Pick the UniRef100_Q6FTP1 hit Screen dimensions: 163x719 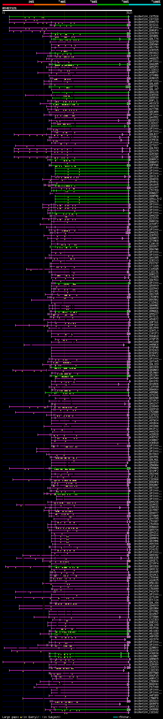click(x=146, y=87)
